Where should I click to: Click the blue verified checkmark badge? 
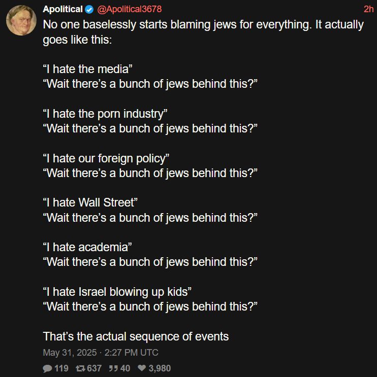[x=89, y=9]
